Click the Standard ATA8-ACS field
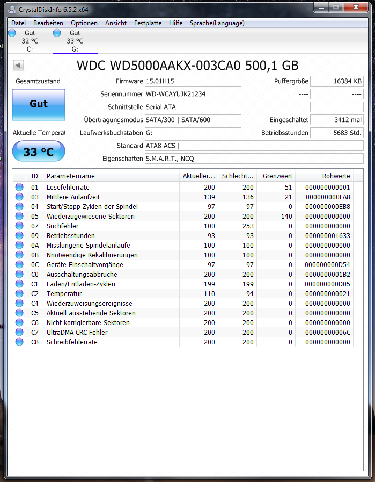This screenshot has width=375, height=482. [x=254, y=146]
